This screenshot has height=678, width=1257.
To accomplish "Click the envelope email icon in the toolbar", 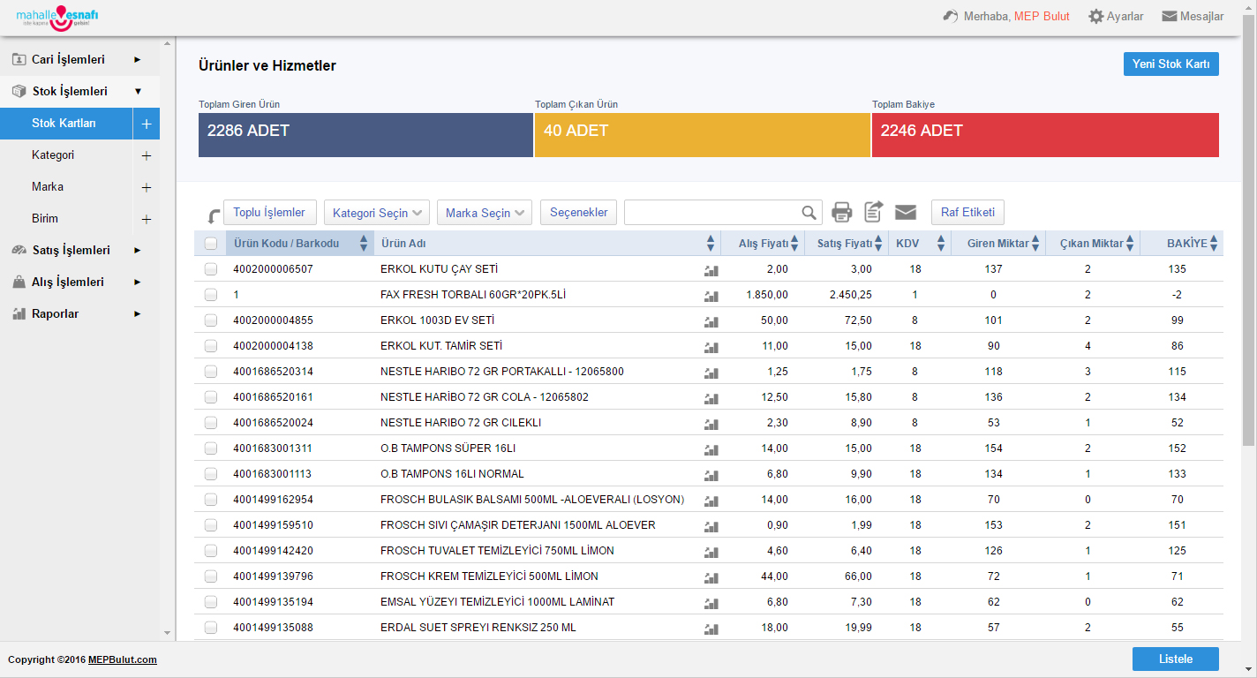I will [906, 212].
